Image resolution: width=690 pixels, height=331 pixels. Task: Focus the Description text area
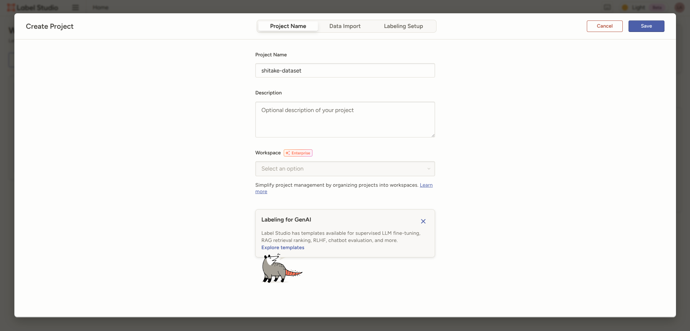345,120
